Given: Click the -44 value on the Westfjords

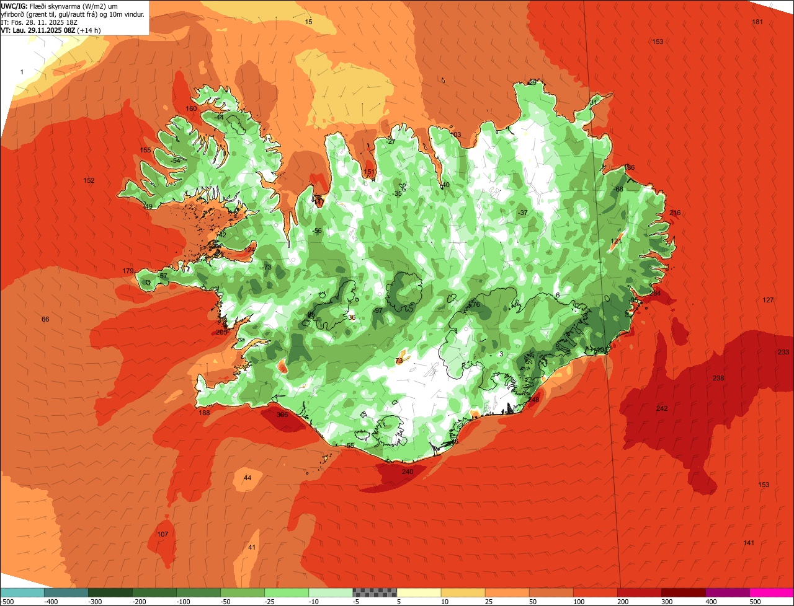Looking at the screenshot, I should [x=218, y=117].
